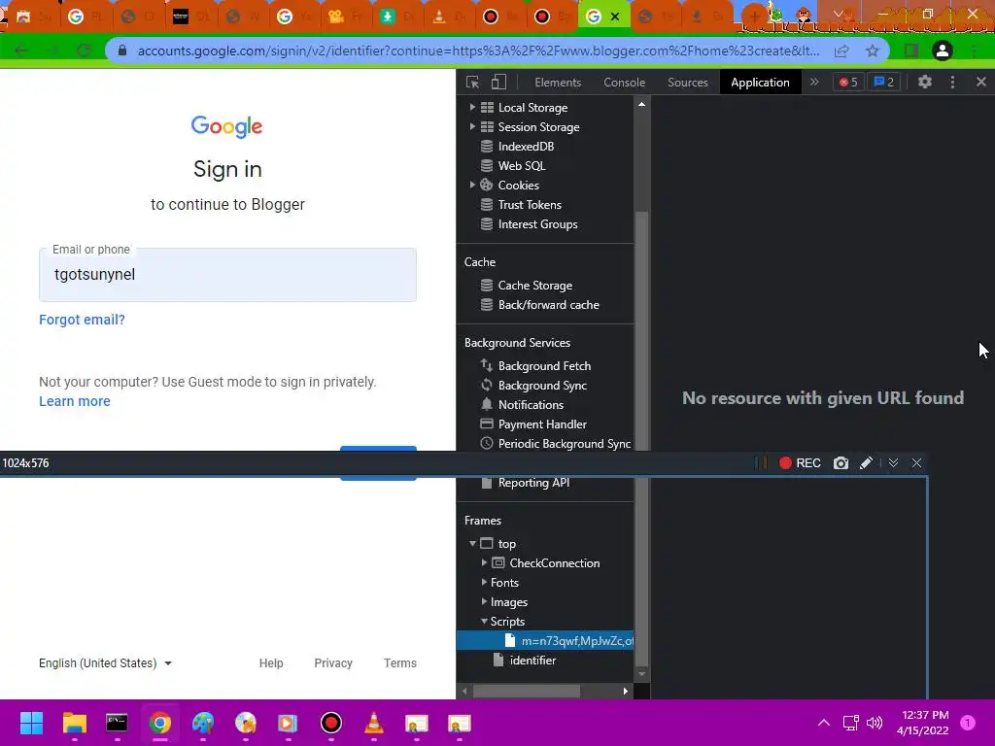
Task: Select the Application tab
Action: 760,83
